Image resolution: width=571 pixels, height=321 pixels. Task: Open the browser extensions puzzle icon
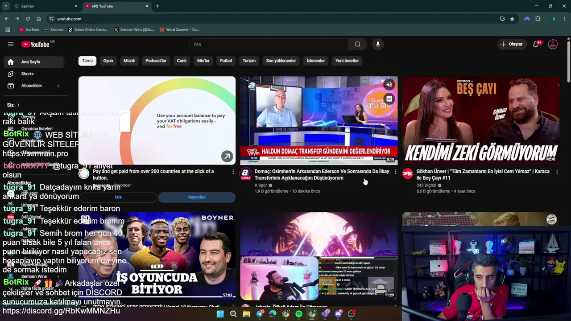tap(538, 19)
